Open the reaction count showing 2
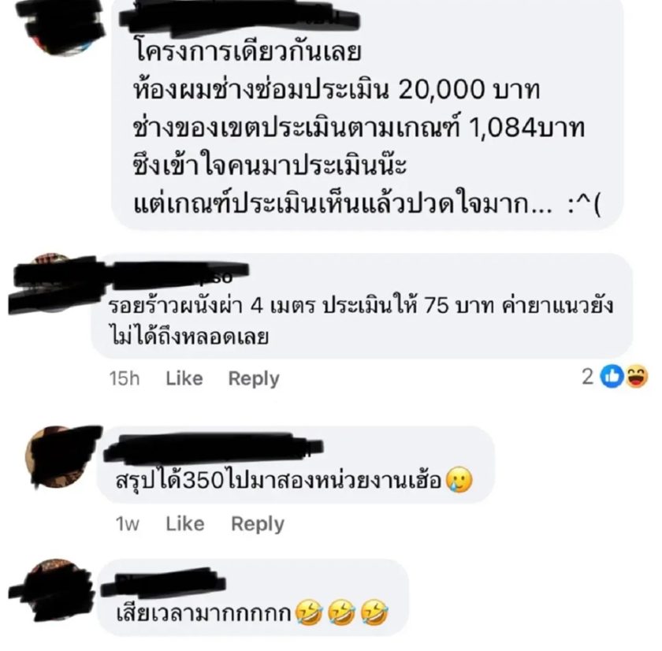Viewport: 662px width, 651px height. tap(588, 376)
